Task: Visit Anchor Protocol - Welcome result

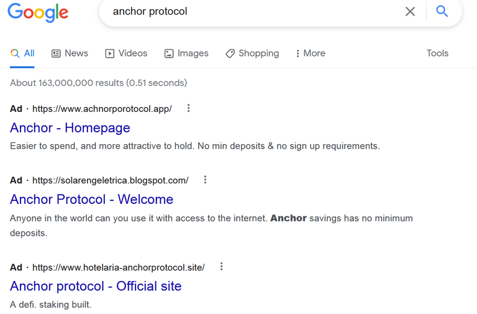Action: 91,200
